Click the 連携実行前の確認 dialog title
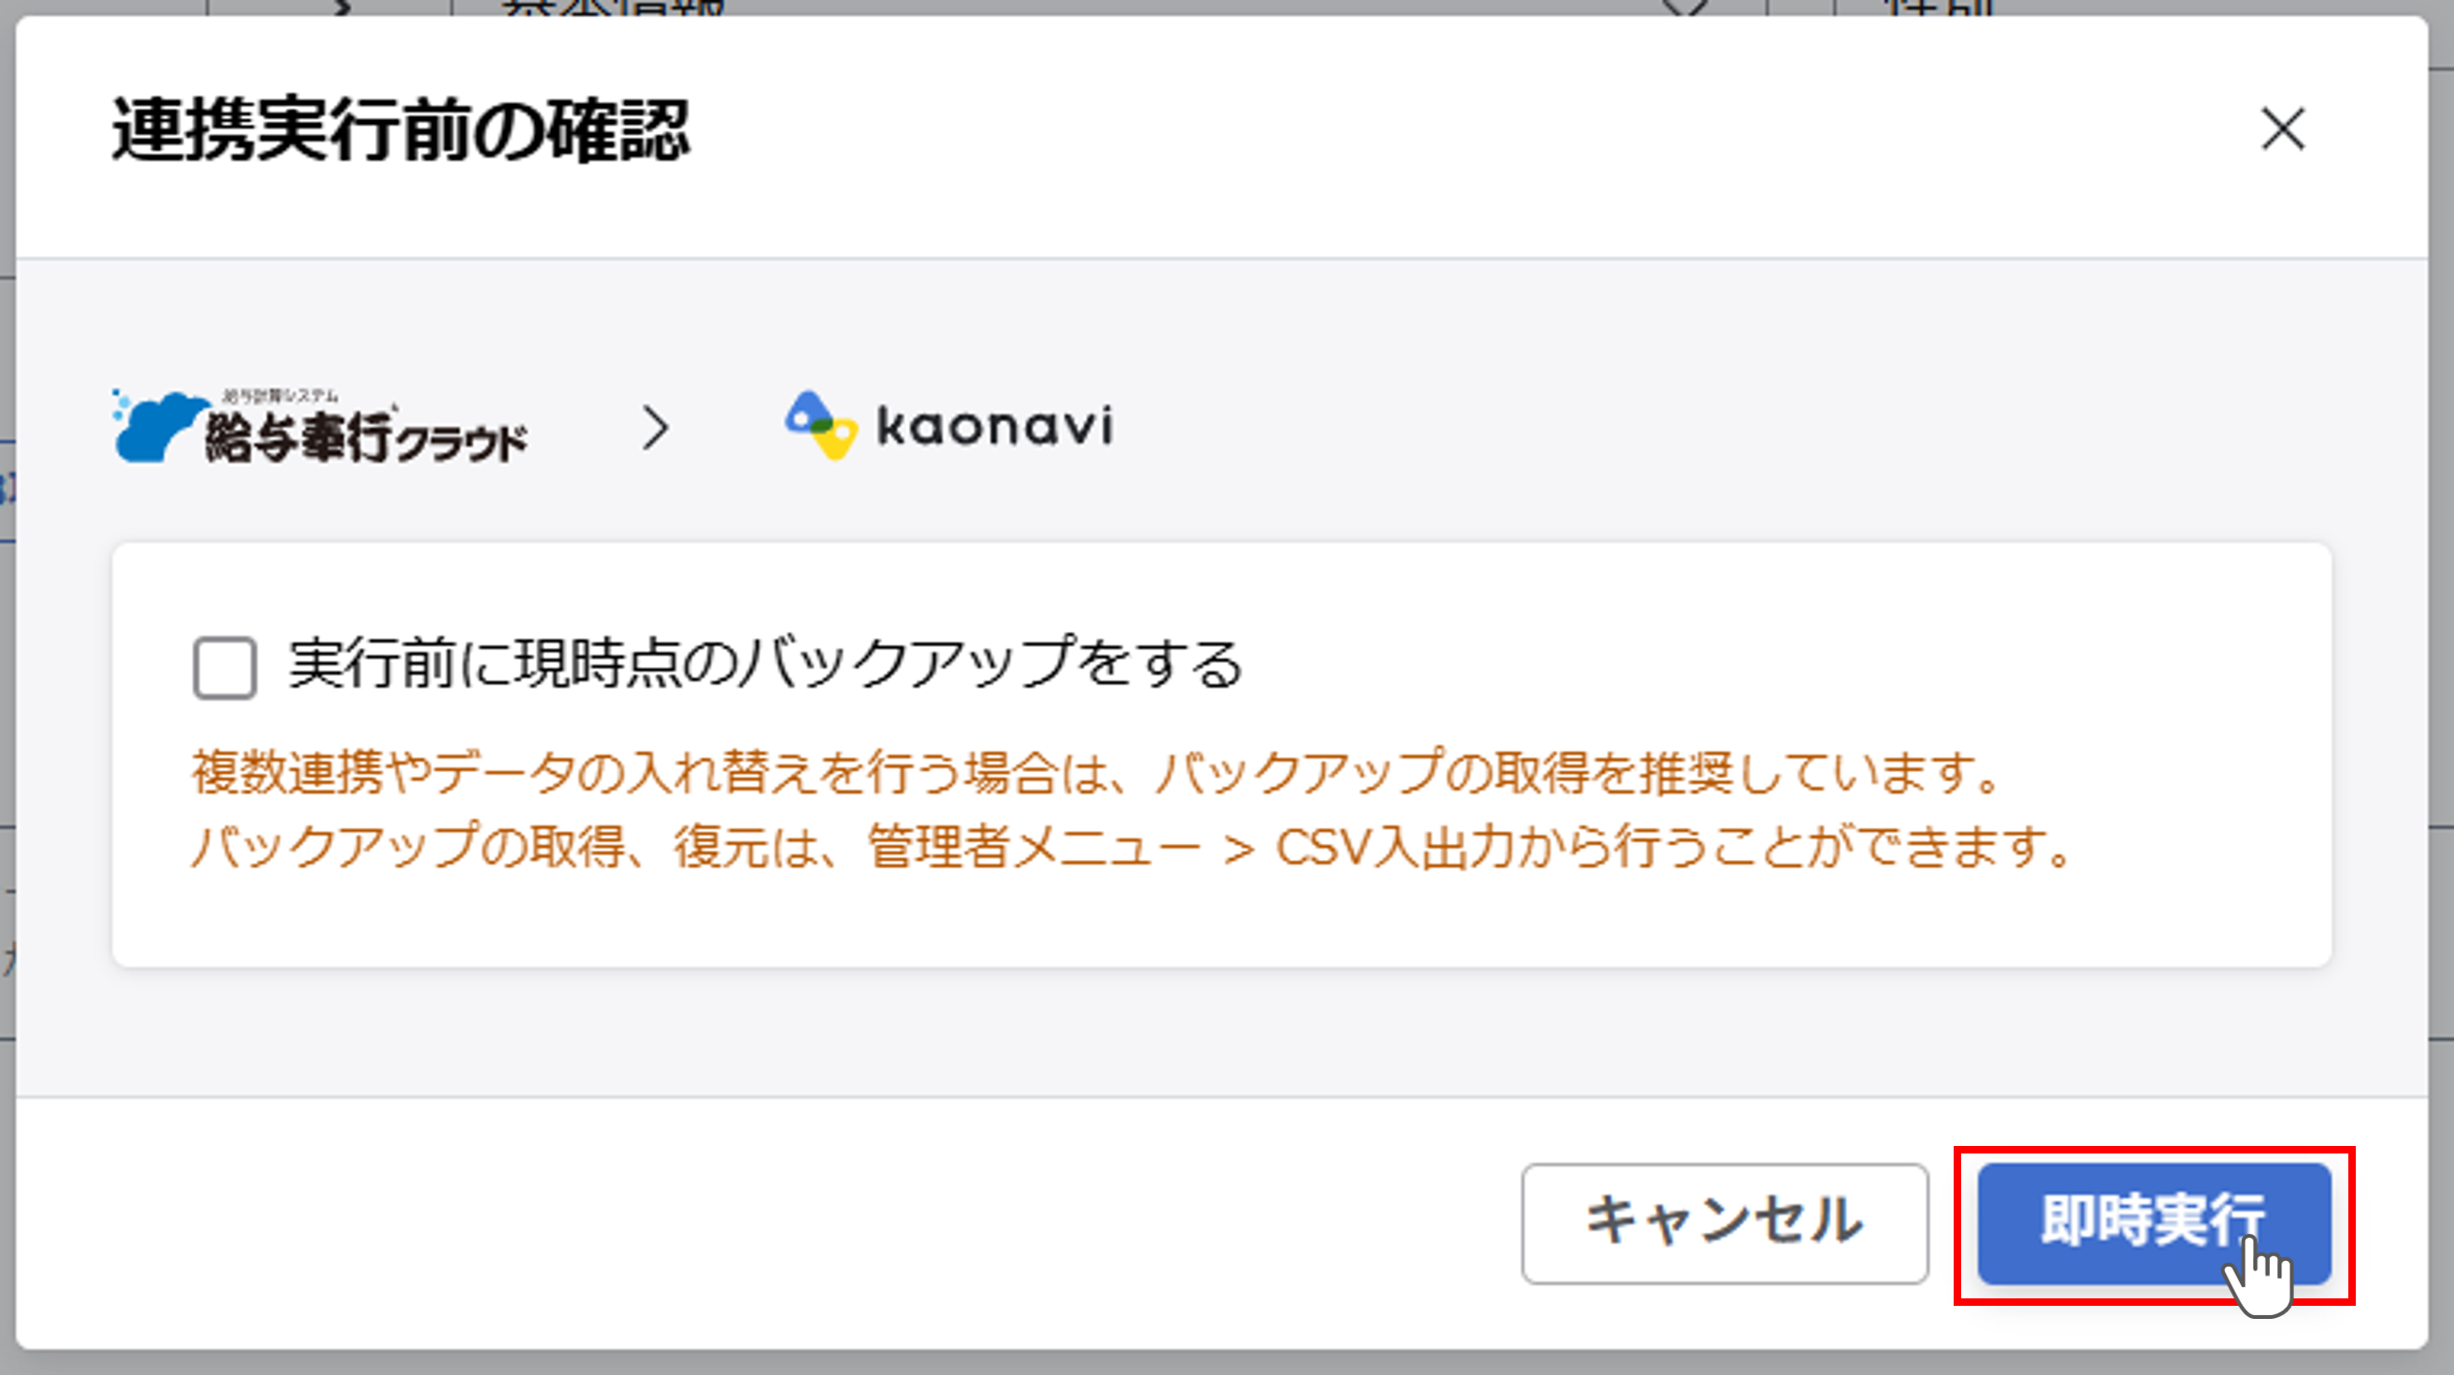This screenshot has height=1375, width=2454. (400, 130)
